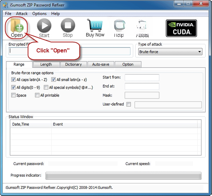The height and width of the screenshot is (196, 212).
Task: Switch to the Auto-save tab
Action: pyautogui.click(x=101, y=64)
